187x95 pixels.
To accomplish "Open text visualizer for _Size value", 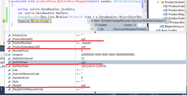I will 77,70.
